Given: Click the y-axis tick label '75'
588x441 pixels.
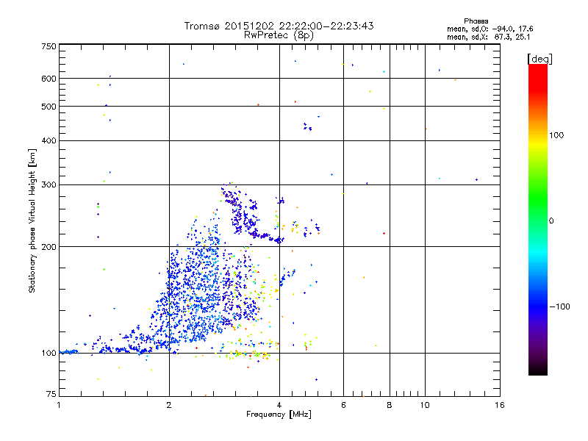Looking at the screenshot, I should point(51,394).
